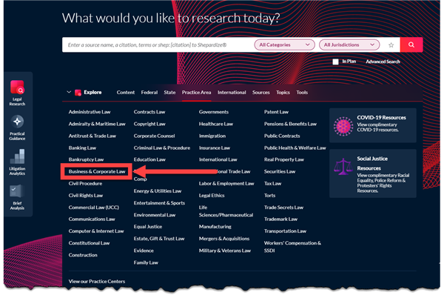Screen dimensions: 444x301
Task: Open Insurance Law
Action: 215,148
